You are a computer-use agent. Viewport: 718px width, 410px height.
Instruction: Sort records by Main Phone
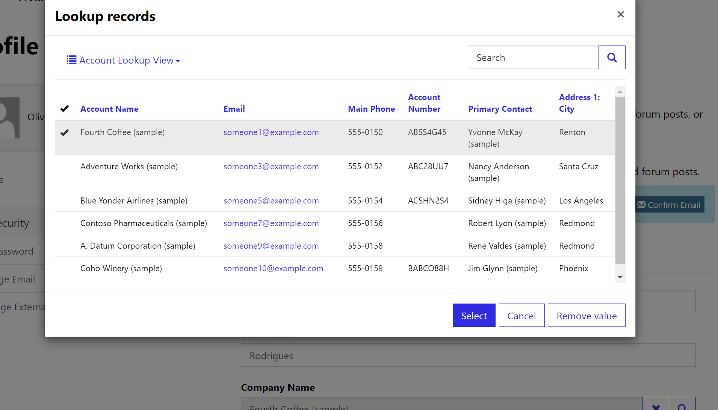coord(371,109)
